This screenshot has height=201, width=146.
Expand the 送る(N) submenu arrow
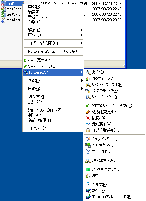tap(82, 81)
